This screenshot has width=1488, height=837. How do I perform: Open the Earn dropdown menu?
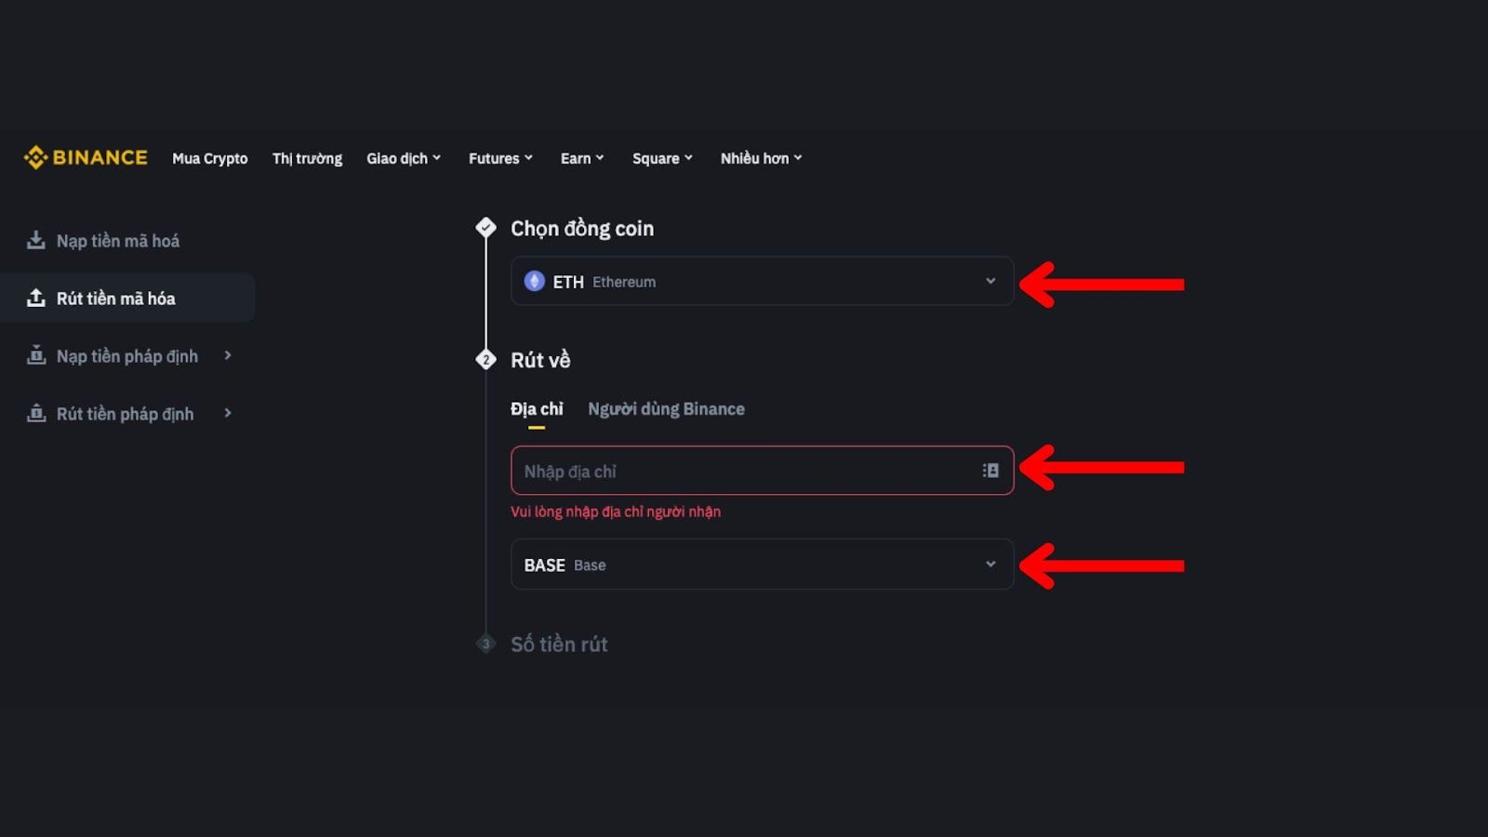point(582,158)
